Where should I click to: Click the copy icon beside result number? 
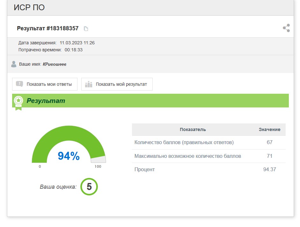86,29
